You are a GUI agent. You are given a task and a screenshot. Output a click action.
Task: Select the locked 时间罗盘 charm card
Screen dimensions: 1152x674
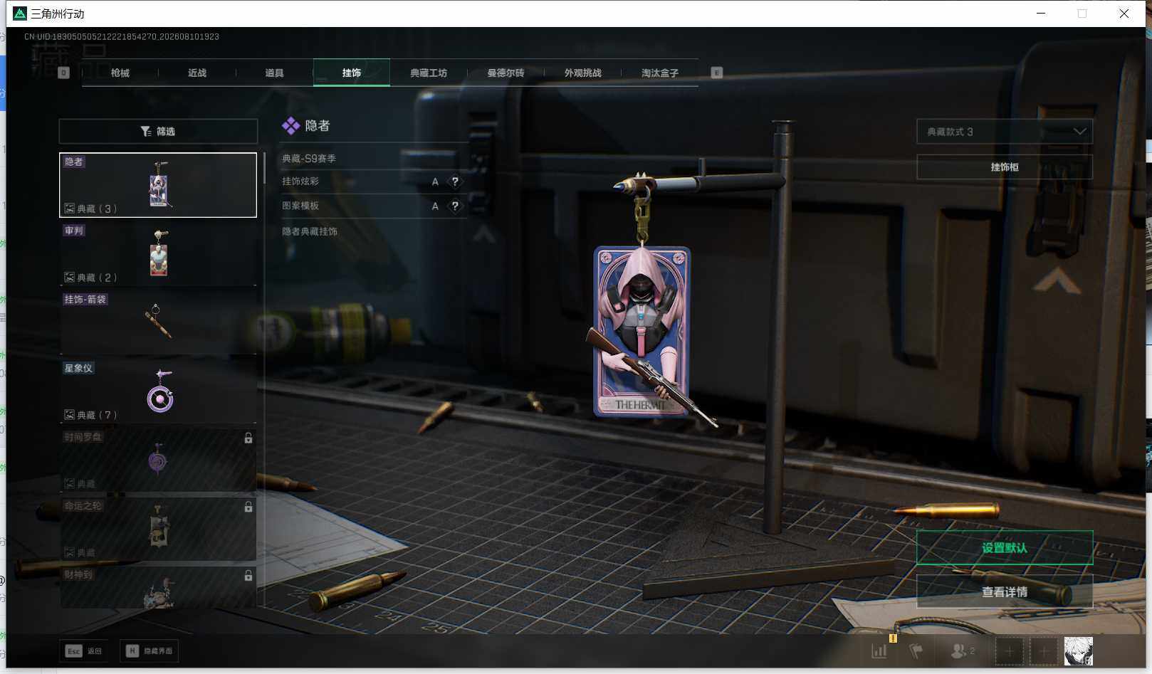[158, 460]
